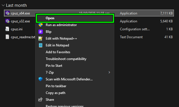
Task: Choose Add to Favorites
Action: click(x=75, y=52)
